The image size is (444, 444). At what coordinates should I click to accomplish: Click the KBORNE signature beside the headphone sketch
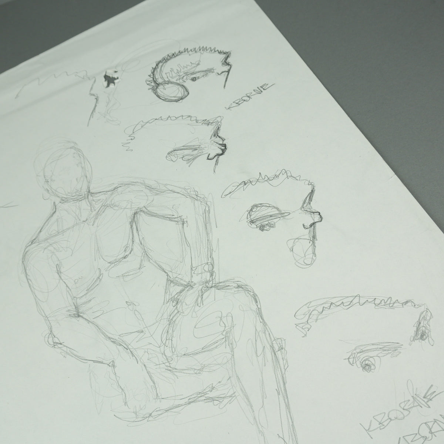pyautogui.click(x=250, y=97)
